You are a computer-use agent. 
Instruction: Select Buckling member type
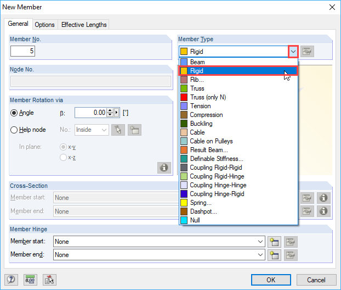[x=238, y=124]
